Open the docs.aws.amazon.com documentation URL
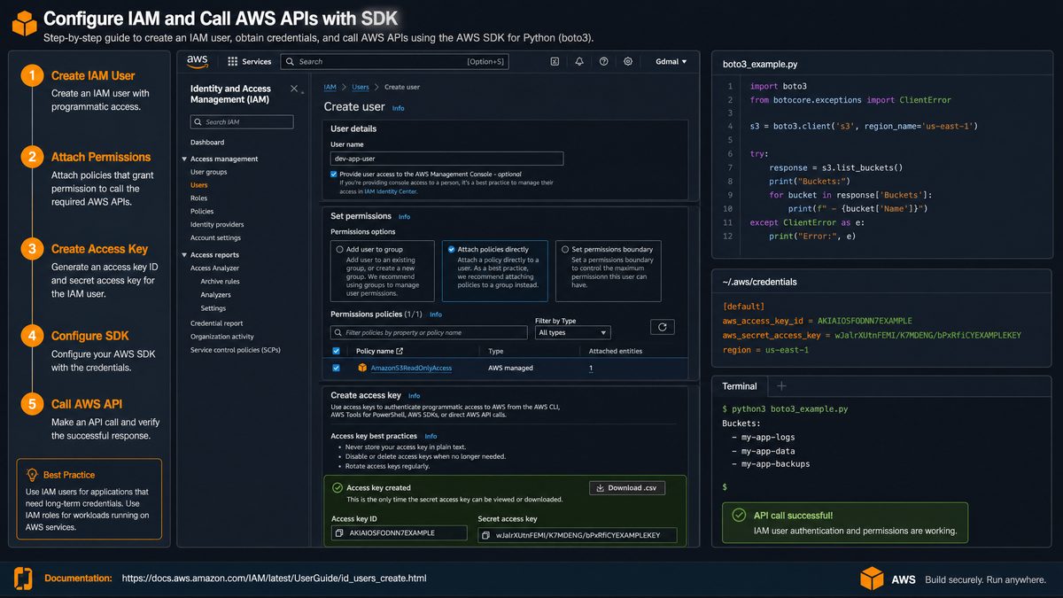This screenshot has height=598, width=1063. click(274, 579)
